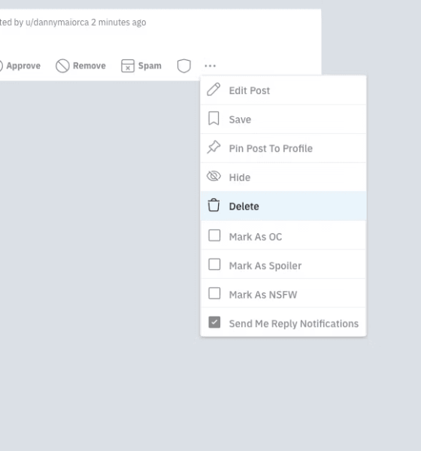Check the Mark As OC checkbox
Image resolution: width=421 pixels, height=451 pixels.
coord(214,235)
